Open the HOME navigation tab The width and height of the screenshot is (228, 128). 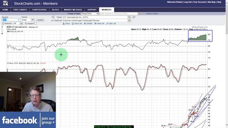(x=5, y=10)
